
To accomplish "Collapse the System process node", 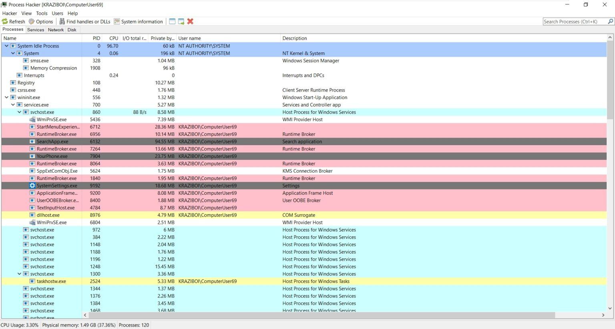I will [x=13, y=53].
